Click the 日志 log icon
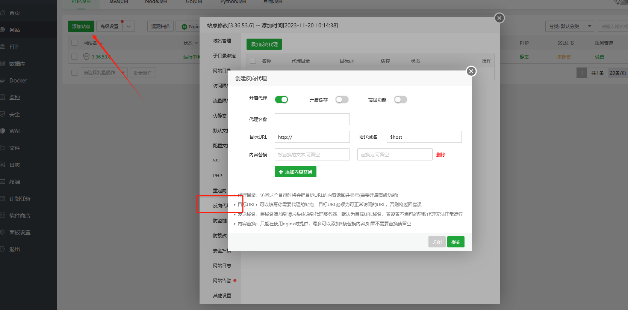Screen dimensions: 628x310 2,165
